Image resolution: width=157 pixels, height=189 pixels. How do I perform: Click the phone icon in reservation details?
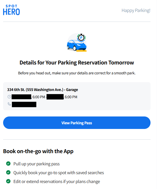9,104
